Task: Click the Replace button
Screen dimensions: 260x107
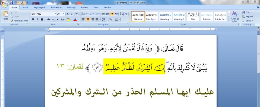Action: [x=248, y=16]
